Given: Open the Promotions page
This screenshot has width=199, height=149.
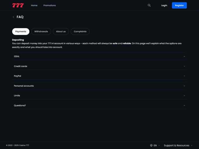Looking at the screenshot, I should [49, 5].
